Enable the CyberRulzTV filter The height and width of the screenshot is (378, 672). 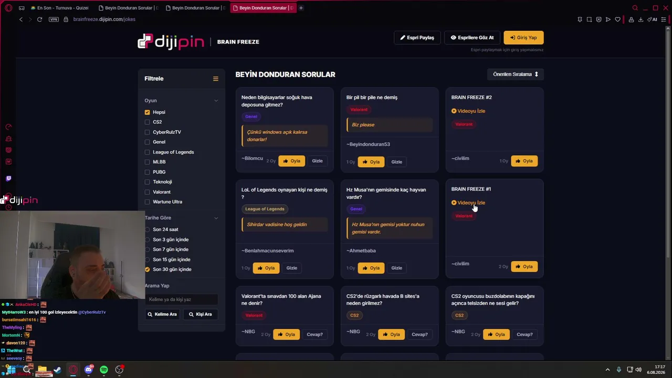147,132
